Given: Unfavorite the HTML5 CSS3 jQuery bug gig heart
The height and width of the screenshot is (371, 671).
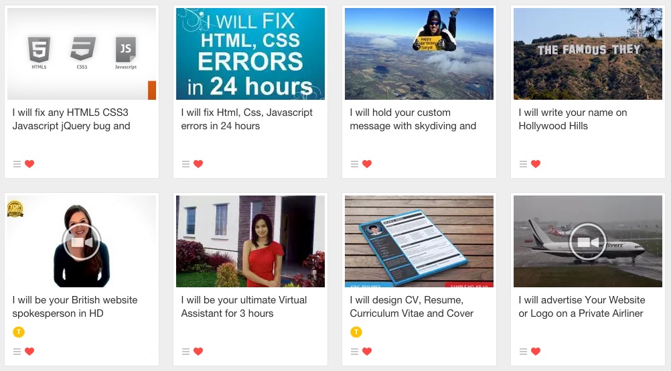Looking at the screenshot, I should (29, 164).
